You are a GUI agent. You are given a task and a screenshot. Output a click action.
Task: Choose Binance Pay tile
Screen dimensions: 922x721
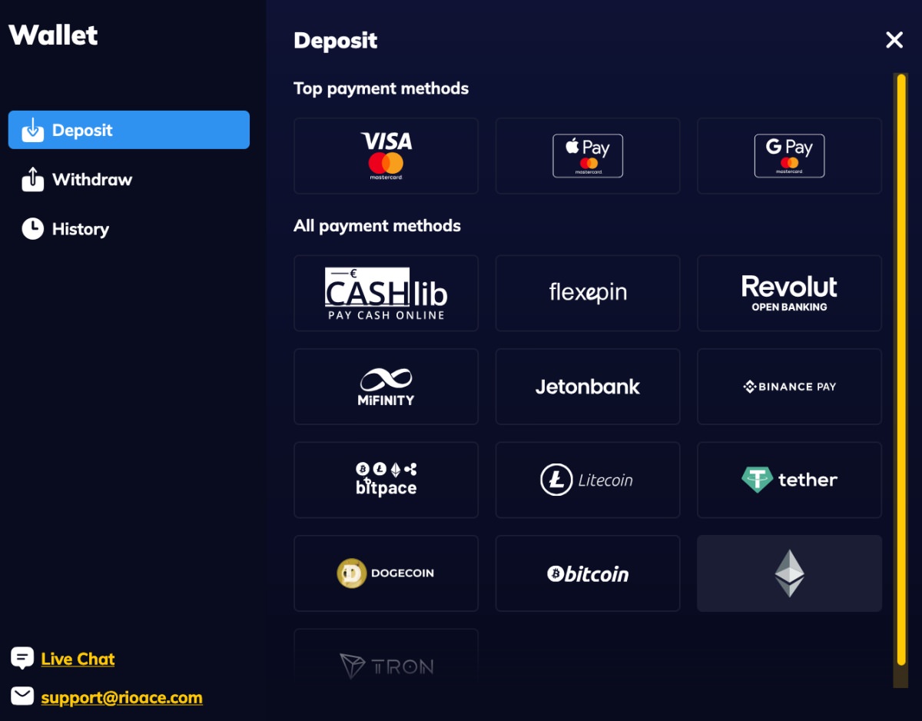point(789,387)
